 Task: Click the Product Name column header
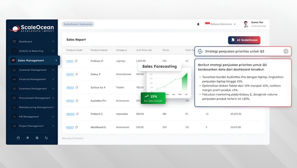point(99,50)
